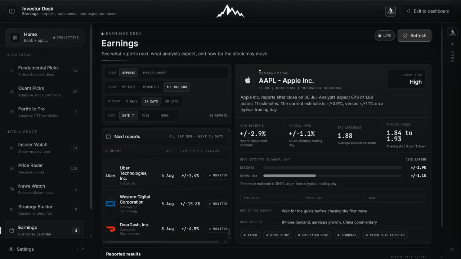Click the Price Radar target icon
Viewport: 461px width, 259px height.
coord(12,168)
